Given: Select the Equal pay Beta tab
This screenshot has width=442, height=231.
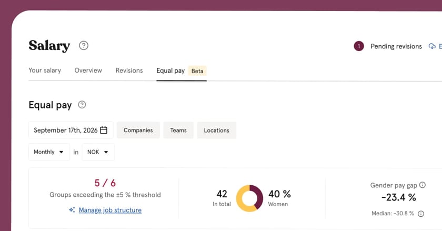Looking at the screenshot, I should (x=182, y=71).
